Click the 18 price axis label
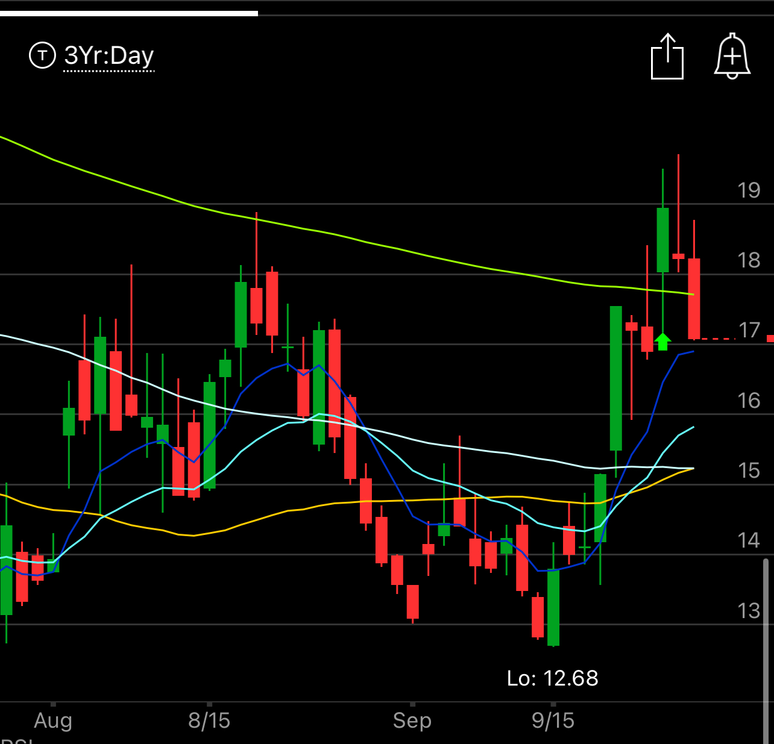The width and height of the screenshot is (774, 744). [749, 260]
